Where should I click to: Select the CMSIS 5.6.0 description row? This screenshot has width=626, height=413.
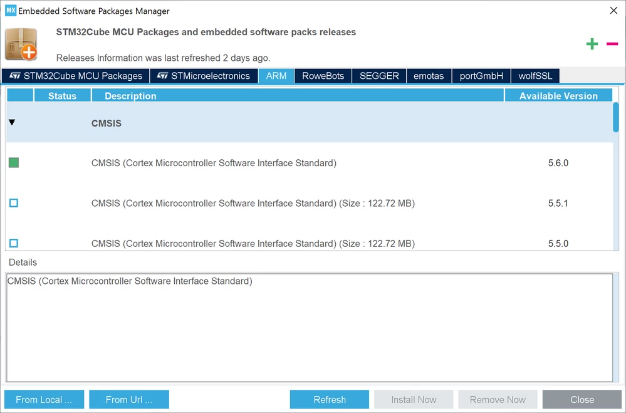click(x=310, y=162)
